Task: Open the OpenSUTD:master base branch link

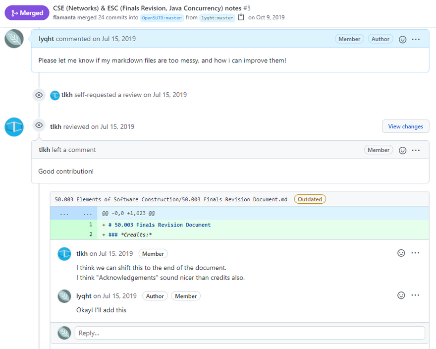Action: [162, 18]
